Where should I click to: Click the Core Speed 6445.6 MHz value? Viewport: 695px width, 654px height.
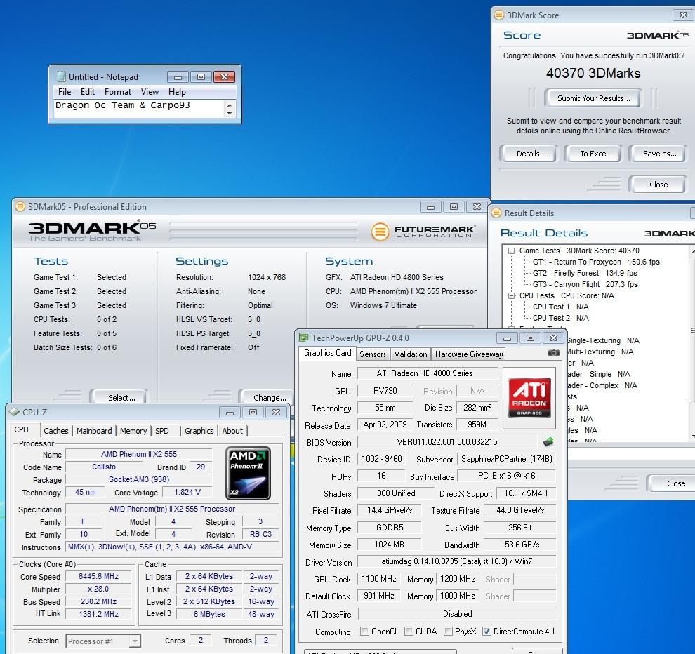pyautogui.click(x=98, y=576)
